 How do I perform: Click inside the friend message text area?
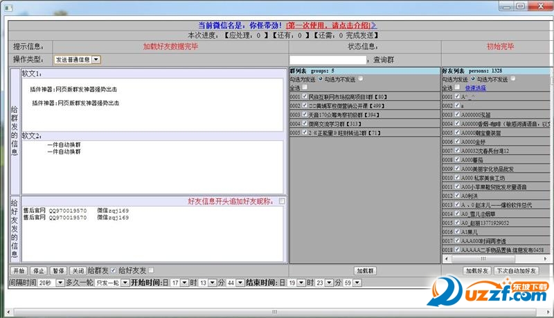pos(152,233)
